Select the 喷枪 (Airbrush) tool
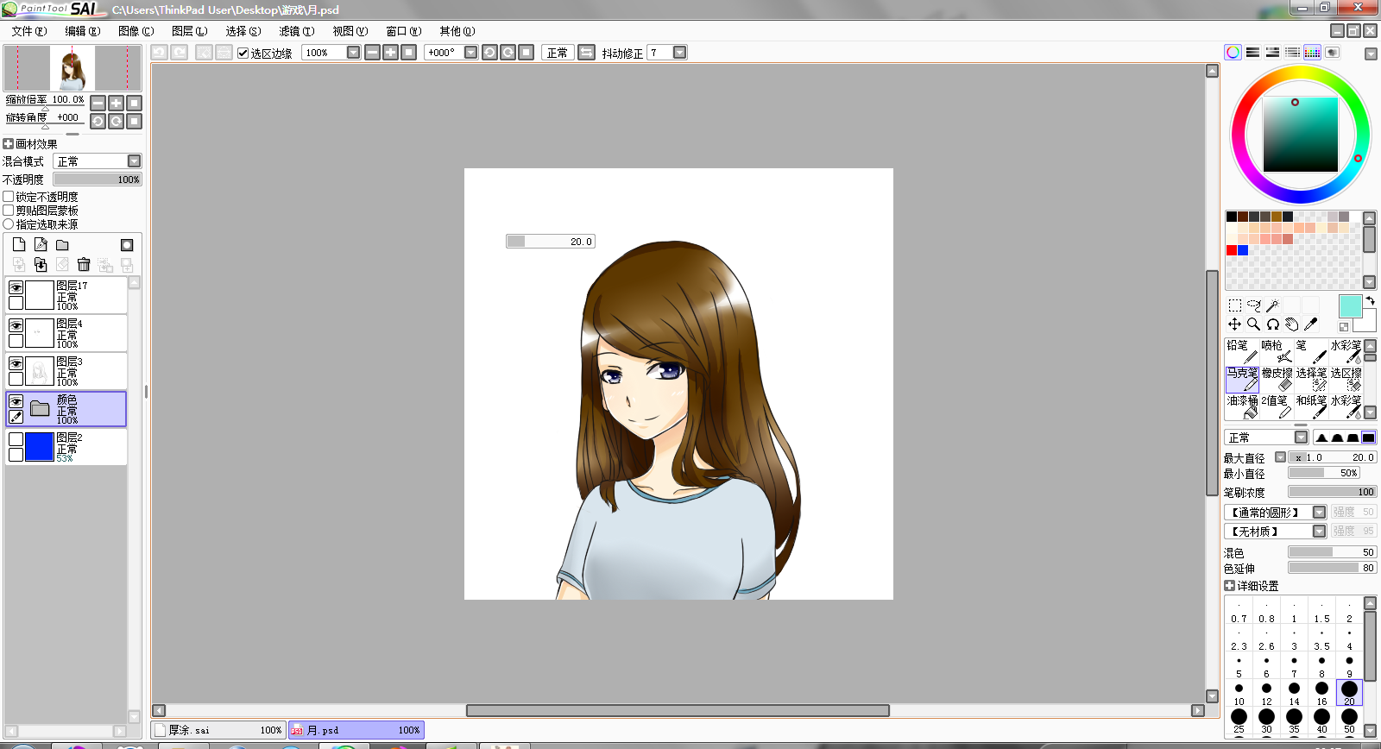The image size is (1381, 749). coord(1277,351)
